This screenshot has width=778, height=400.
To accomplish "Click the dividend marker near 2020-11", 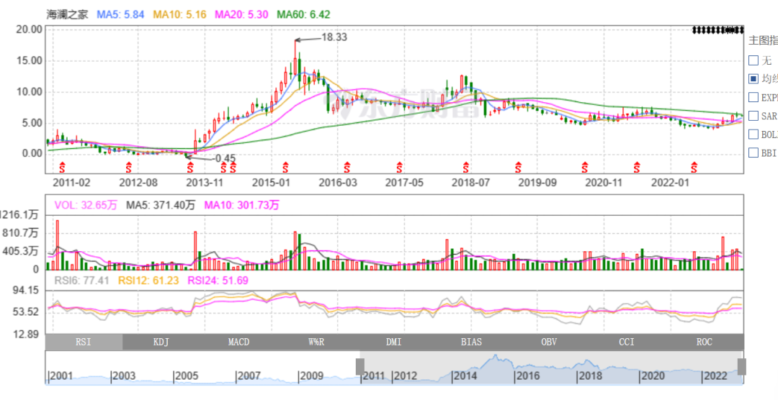I will [585, 168].
